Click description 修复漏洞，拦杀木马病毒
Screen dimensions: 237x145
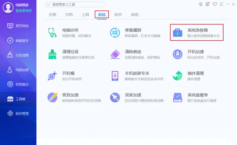click(x=142, y=36)
